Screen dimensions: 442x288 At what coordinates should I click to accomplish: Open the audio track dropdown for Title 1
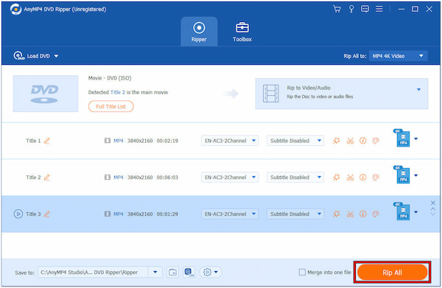click(230, 141)
